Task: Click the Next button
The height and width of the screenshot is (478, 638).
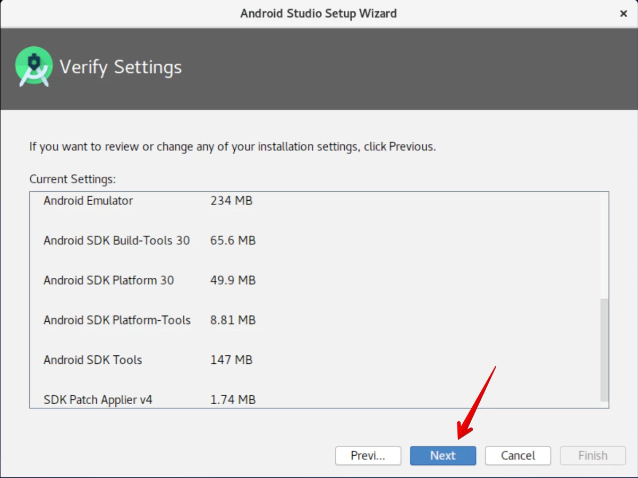Action: click(443, 456)
